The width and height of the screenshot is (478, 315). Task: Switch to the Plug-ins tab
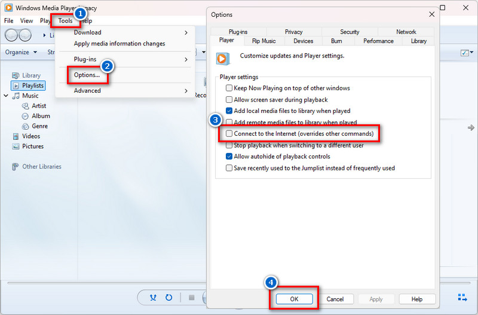click(238, 32)
